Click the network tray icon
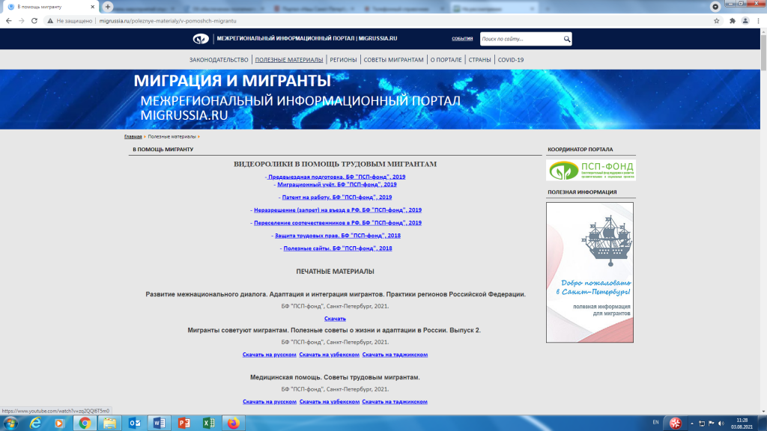This screenshot has height=431, width=767. 701,424
